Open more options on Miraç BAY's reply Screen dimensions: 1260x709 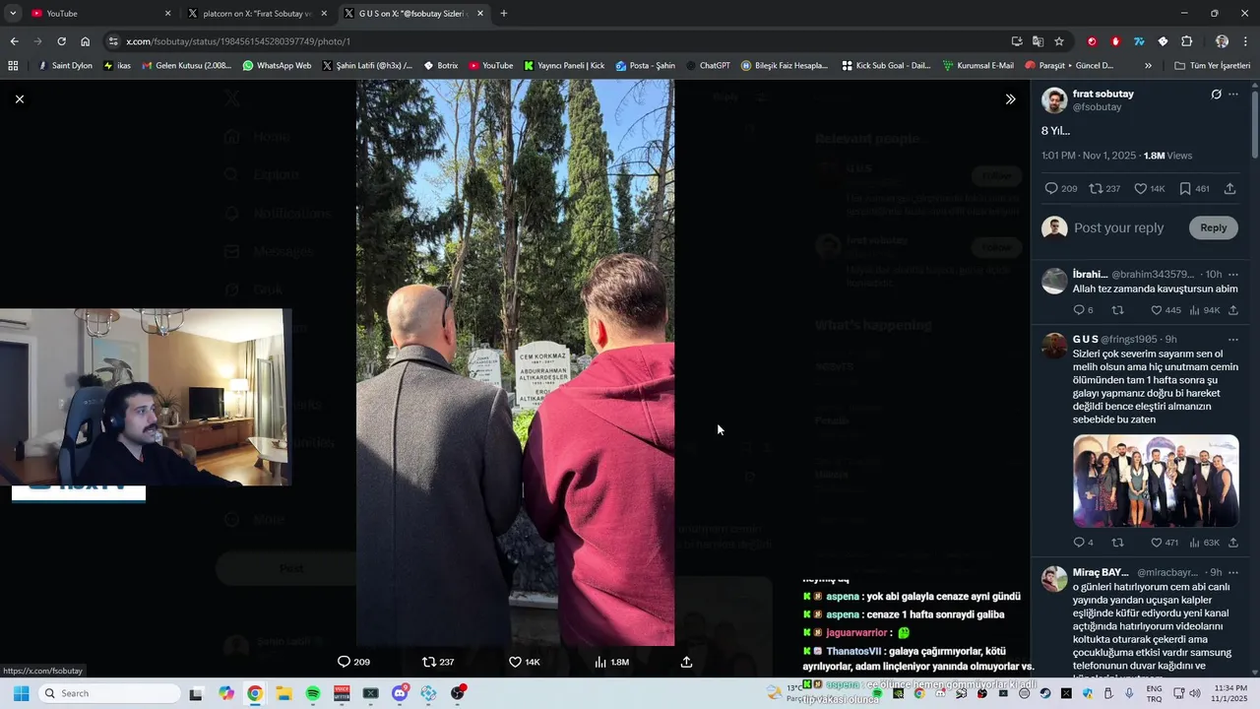click(1233, 572)
